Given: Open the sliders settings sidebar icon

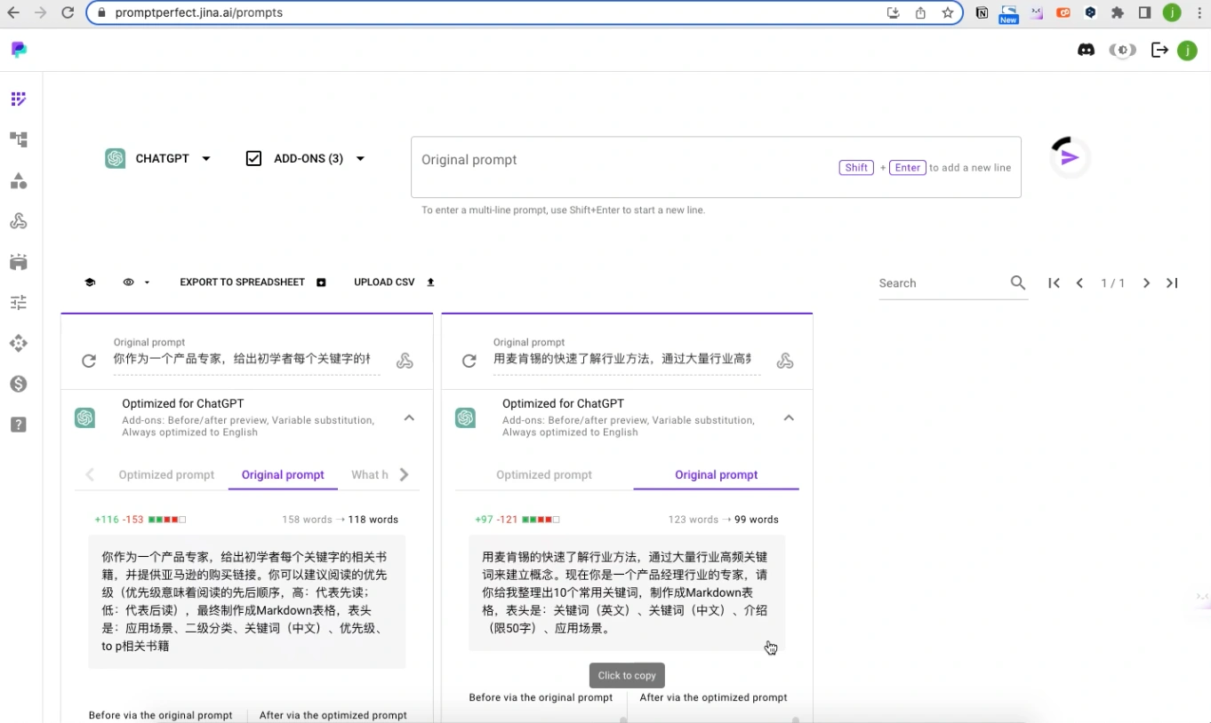Looking at the screenshot, I should (x=19, y=303).
